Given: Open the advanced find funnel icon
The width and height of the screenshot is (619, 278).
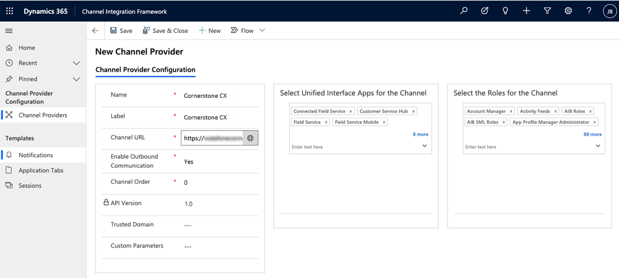Looking at the screenshot, I should 547,11.
